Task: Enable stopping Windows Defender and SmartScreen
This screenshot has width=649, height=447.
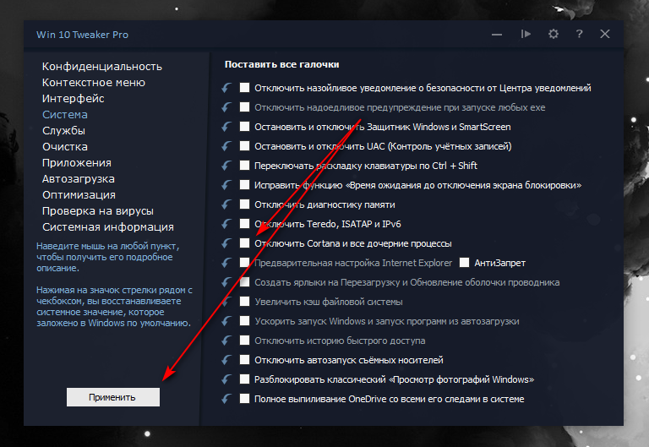Action: 244,126
